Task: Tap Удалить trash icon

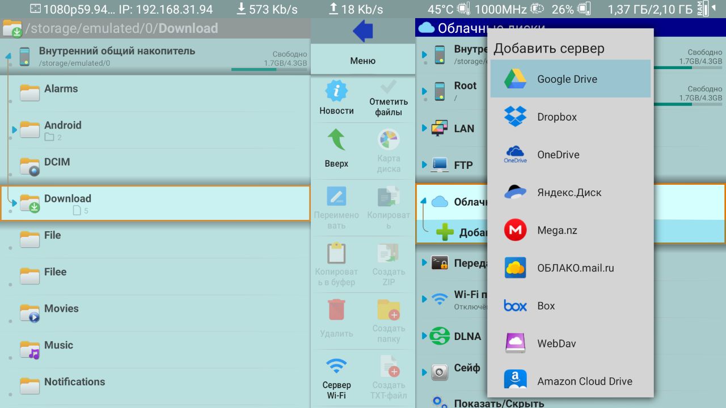Action: click(x=336, y=309)
